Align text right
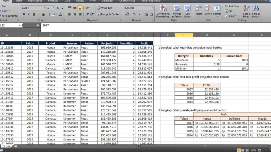This screenshot has height=152, width=271. pos(80,14)
